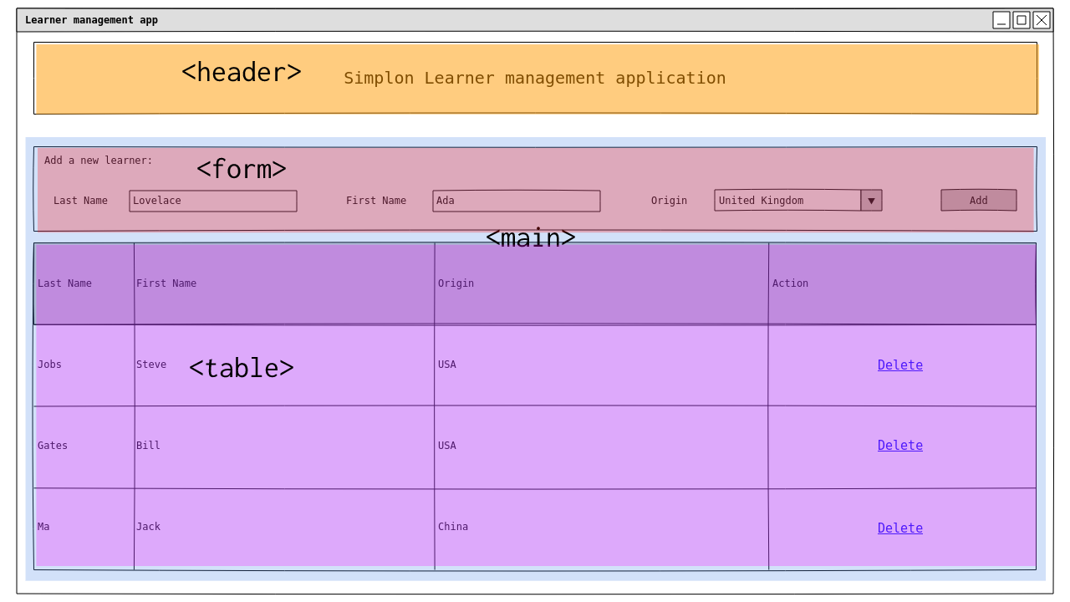This screenshot has height=602, width=1070.
Task: Delete the Jack Ma learner row
Action: coord(899,528)
